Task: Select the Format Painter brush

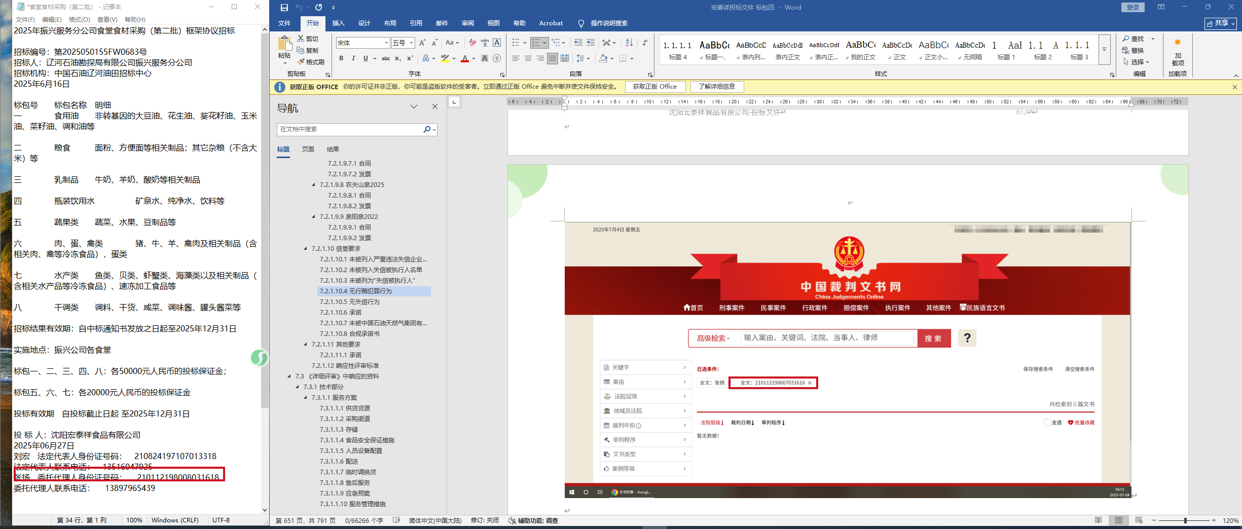Action: pyautogui.click(x=301, y=62)
